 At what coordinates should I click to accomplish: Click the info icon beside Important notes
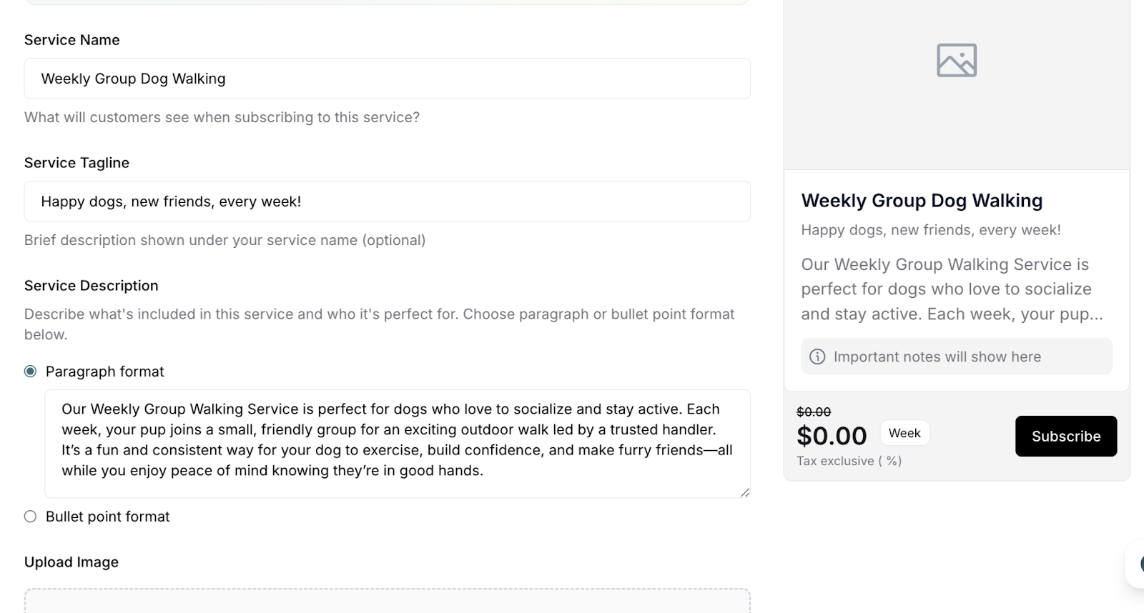point(817,357)
